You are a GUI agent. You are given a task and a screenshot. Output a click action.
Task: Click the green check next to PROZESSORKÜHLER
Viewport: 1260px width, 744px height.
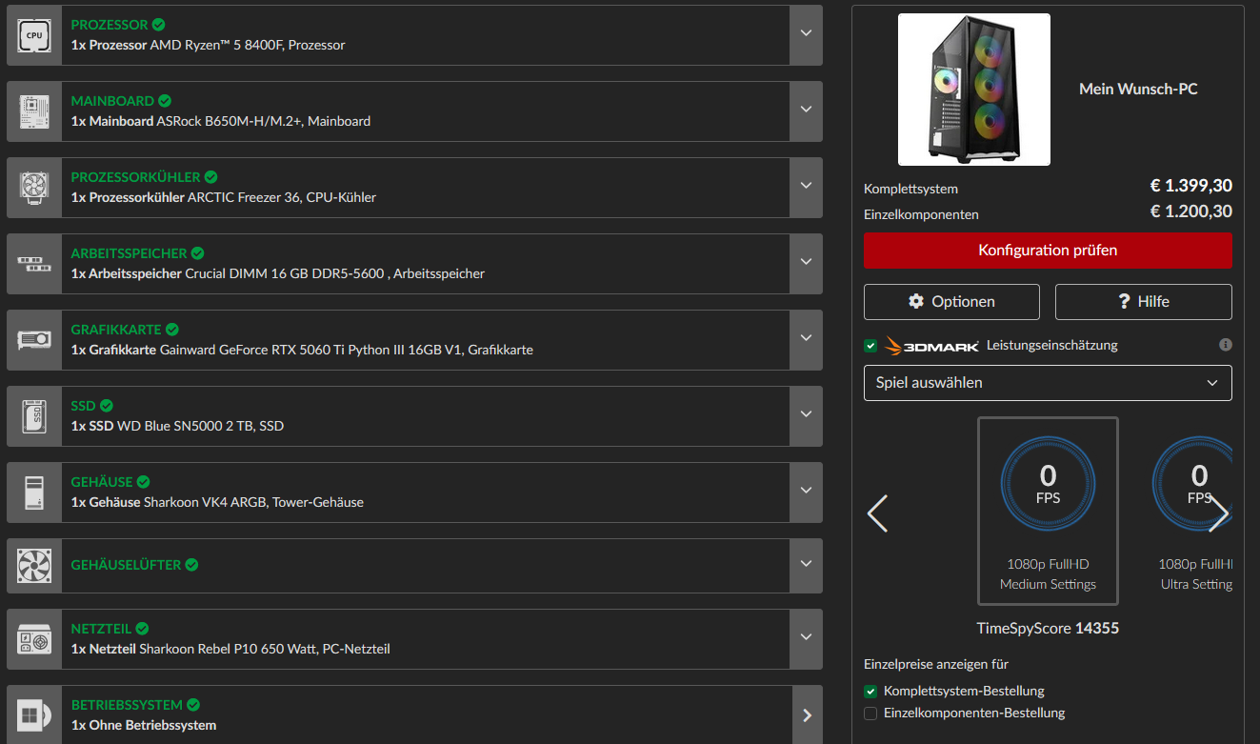(x=210, y=177)
